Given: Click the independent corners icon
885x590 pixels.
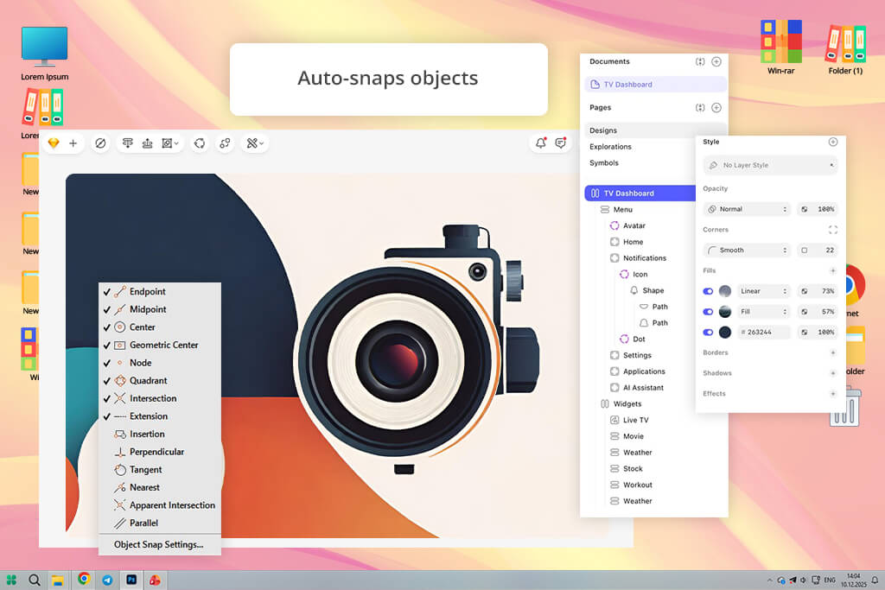Looking at the screenshot, I should [832, 230].
